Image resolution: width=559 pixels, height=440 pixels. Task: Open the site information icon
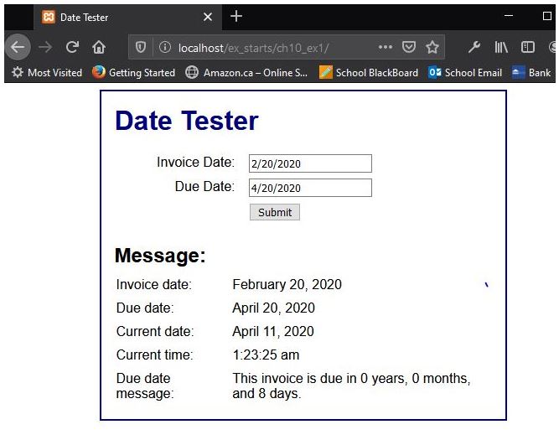pyautogui.click(x=164, y=47)
